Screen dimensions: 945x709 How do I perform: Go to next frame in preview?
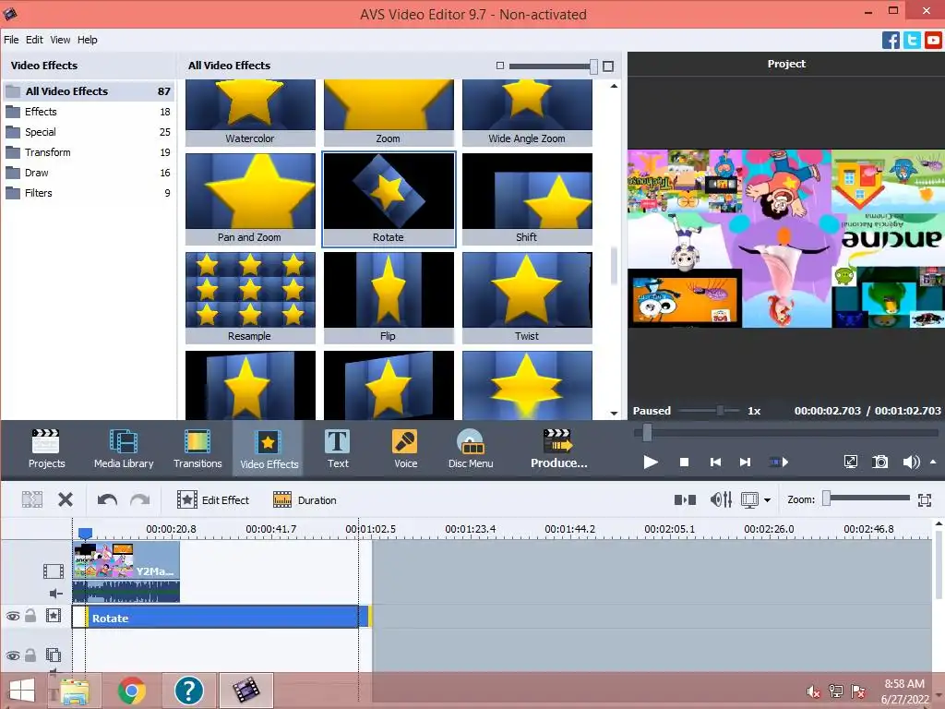pyautogui.click(x=746, y=462)
